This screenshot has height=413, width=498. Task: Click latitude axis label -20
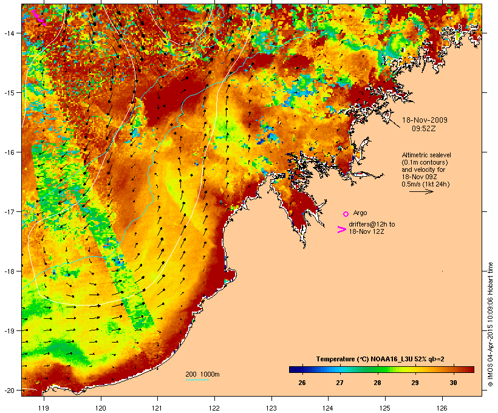click(9, 391)
